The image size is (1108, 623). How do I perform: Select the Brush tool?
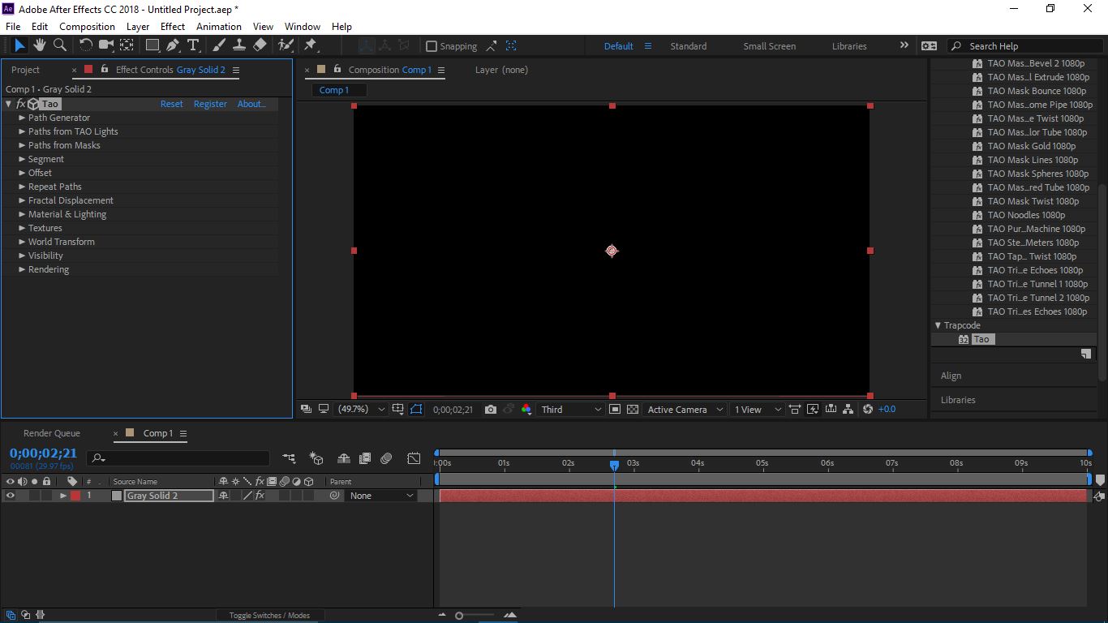(219, 45)
